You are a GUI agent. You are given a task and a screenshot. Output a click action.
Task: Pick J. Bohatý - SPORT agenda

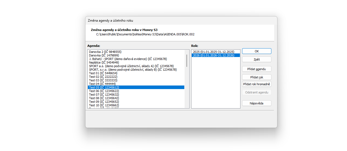[x=136, y=59]
